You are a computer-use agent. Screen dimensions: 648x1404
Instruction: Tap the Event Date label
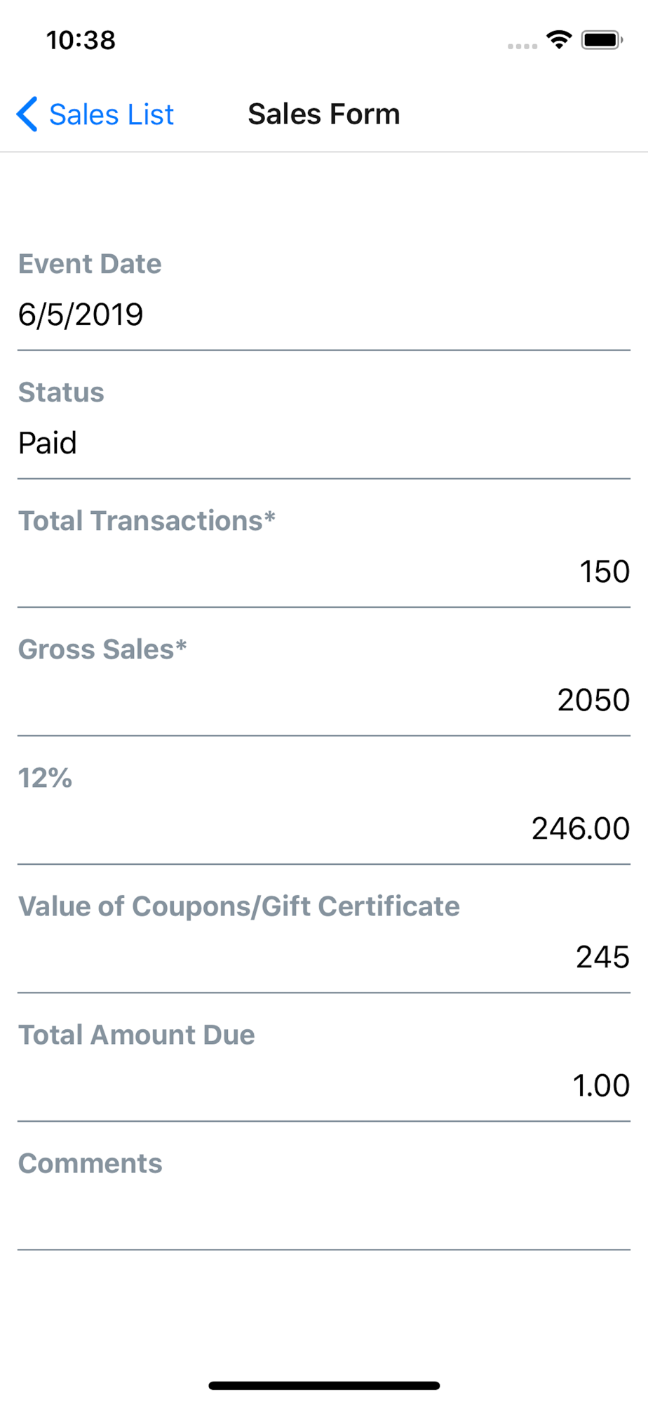click(90, 264)
